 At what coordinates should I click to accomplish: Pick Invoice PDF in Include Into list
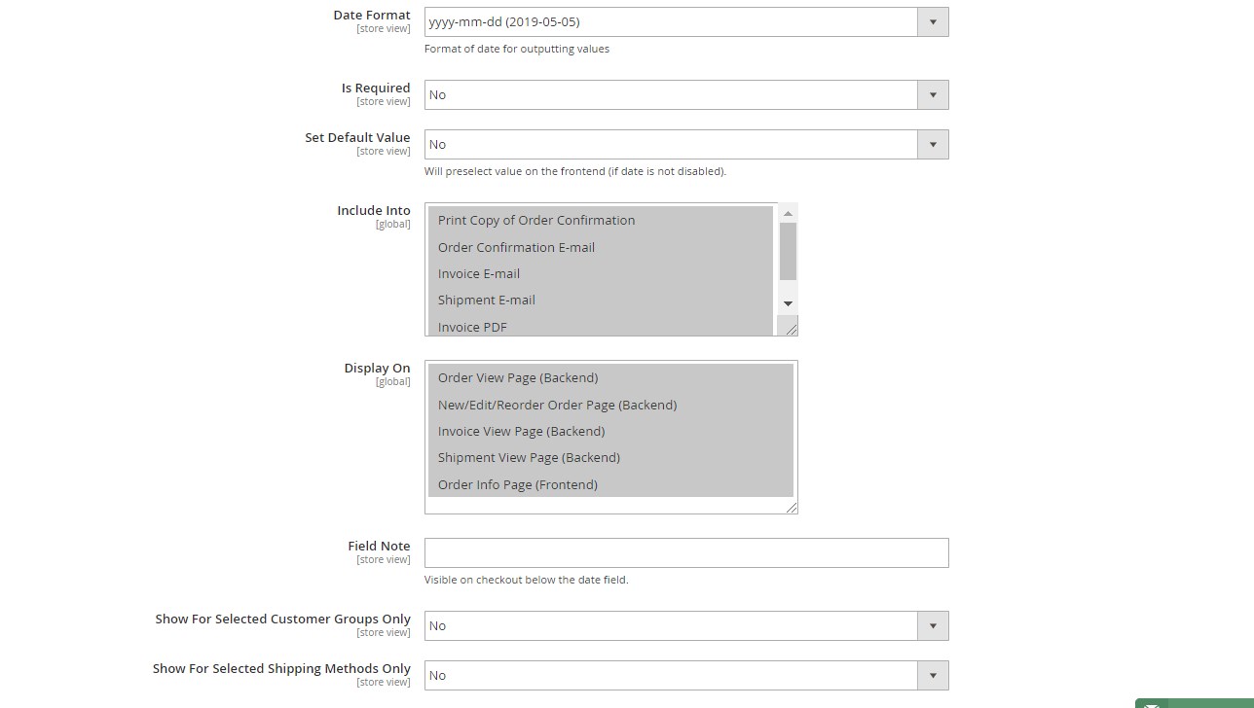[x=472, y=326]
